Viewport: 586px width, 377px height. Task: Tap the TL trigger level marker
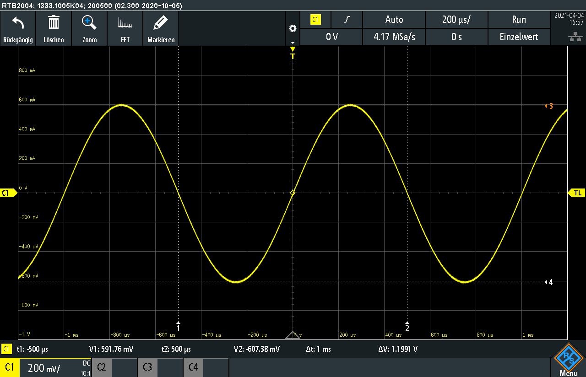[576, 193]
